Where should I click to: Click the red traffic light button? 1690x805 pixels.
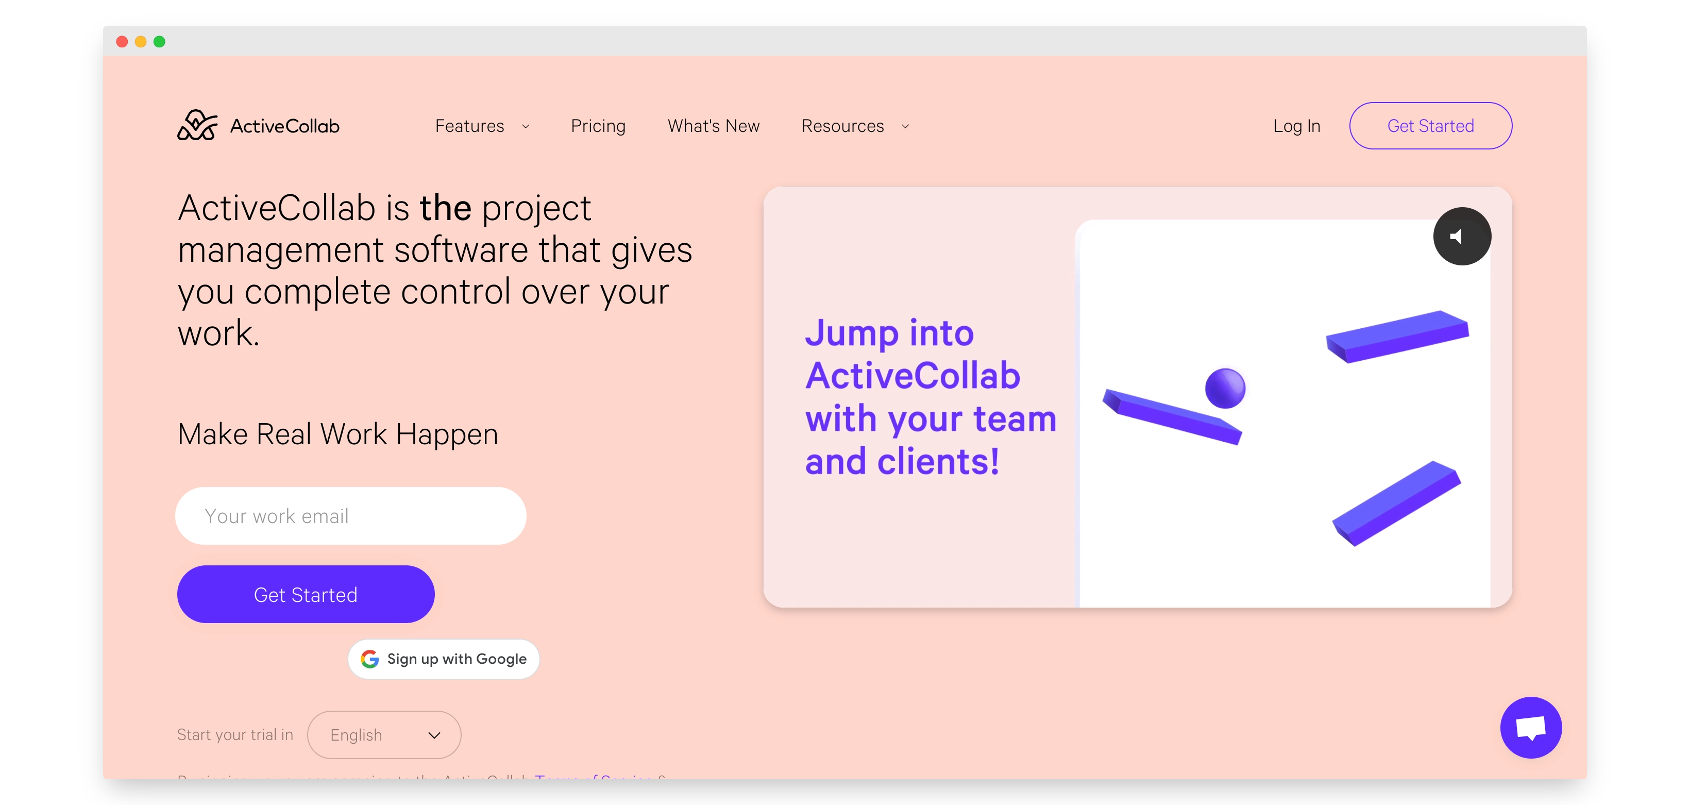click(x=123, y=41)
